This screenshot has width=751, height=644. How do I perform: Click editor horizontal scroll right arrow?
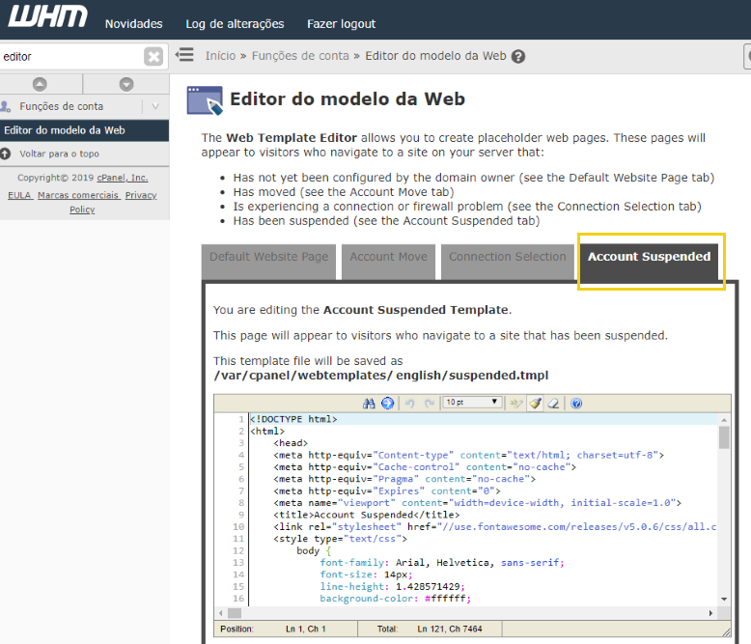710,613
